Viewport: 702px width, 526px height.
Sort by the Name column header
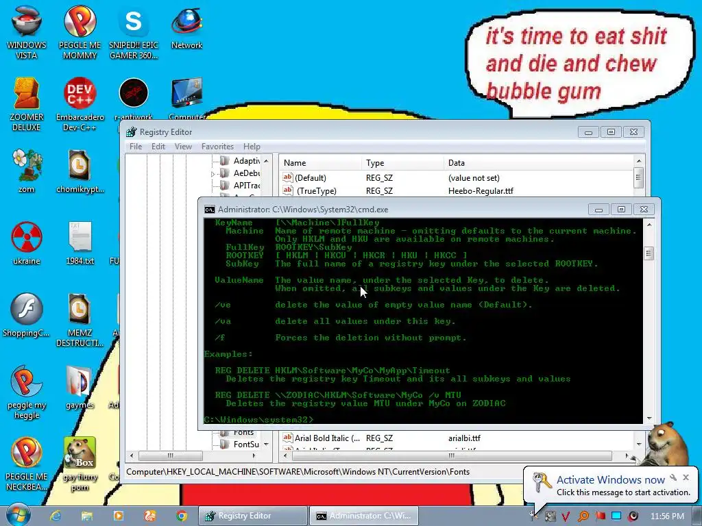(320, 163)
